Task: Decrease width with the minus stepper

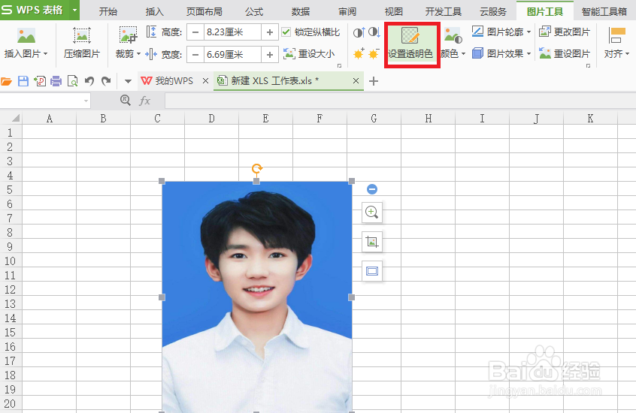Action: [195, 54]
